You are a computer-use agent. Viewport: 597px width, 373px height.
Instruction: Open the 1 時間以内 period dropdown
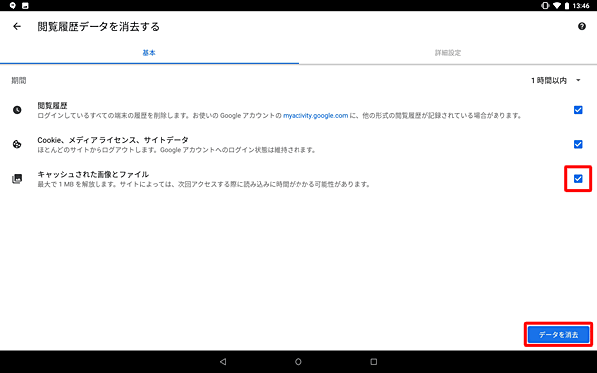point(556,80)
